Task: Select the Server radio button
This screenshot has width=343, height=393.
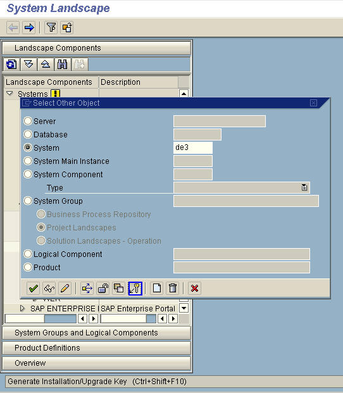Action: [28, 121]
